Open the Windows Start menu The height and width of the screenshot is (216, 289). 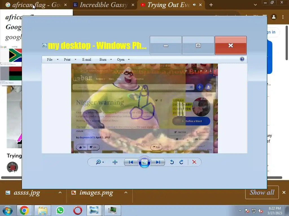coord(8,210)
